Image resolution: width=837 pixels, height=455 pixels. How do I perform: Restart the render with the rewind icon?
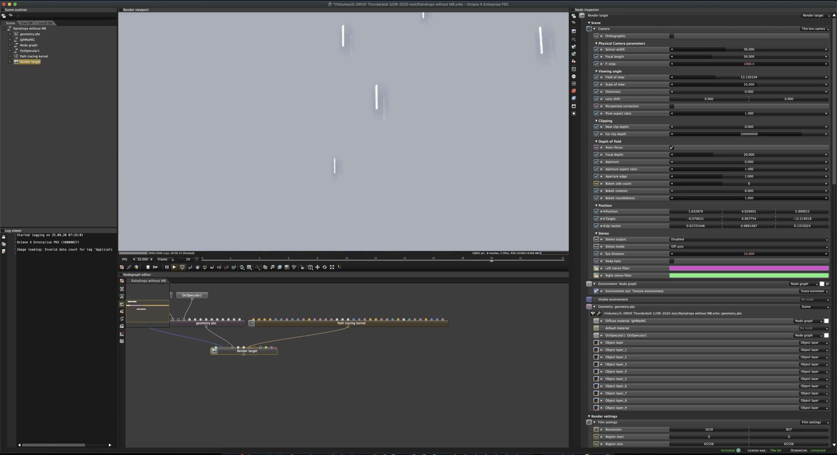tap(155, 267)
